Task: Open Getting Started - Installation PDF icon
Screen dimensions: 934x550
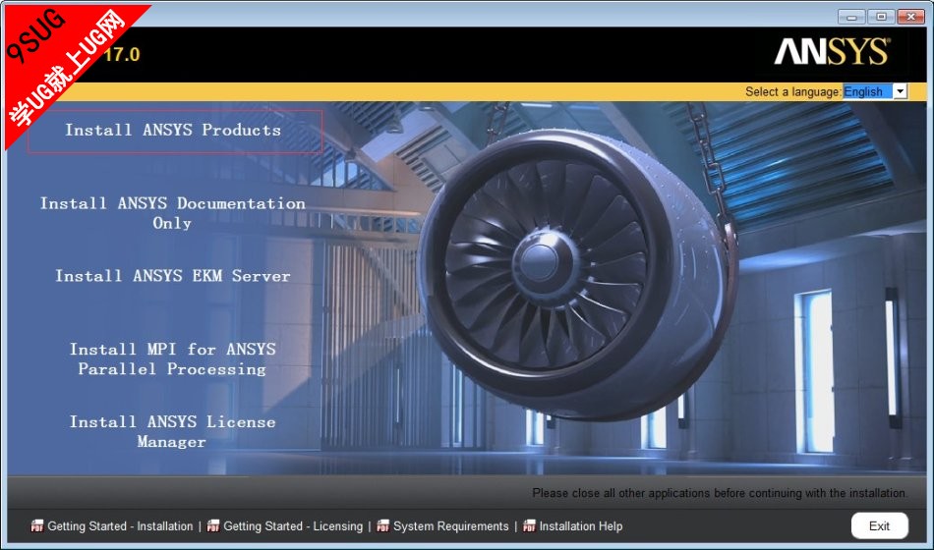Action: click(x=37, y=525)
